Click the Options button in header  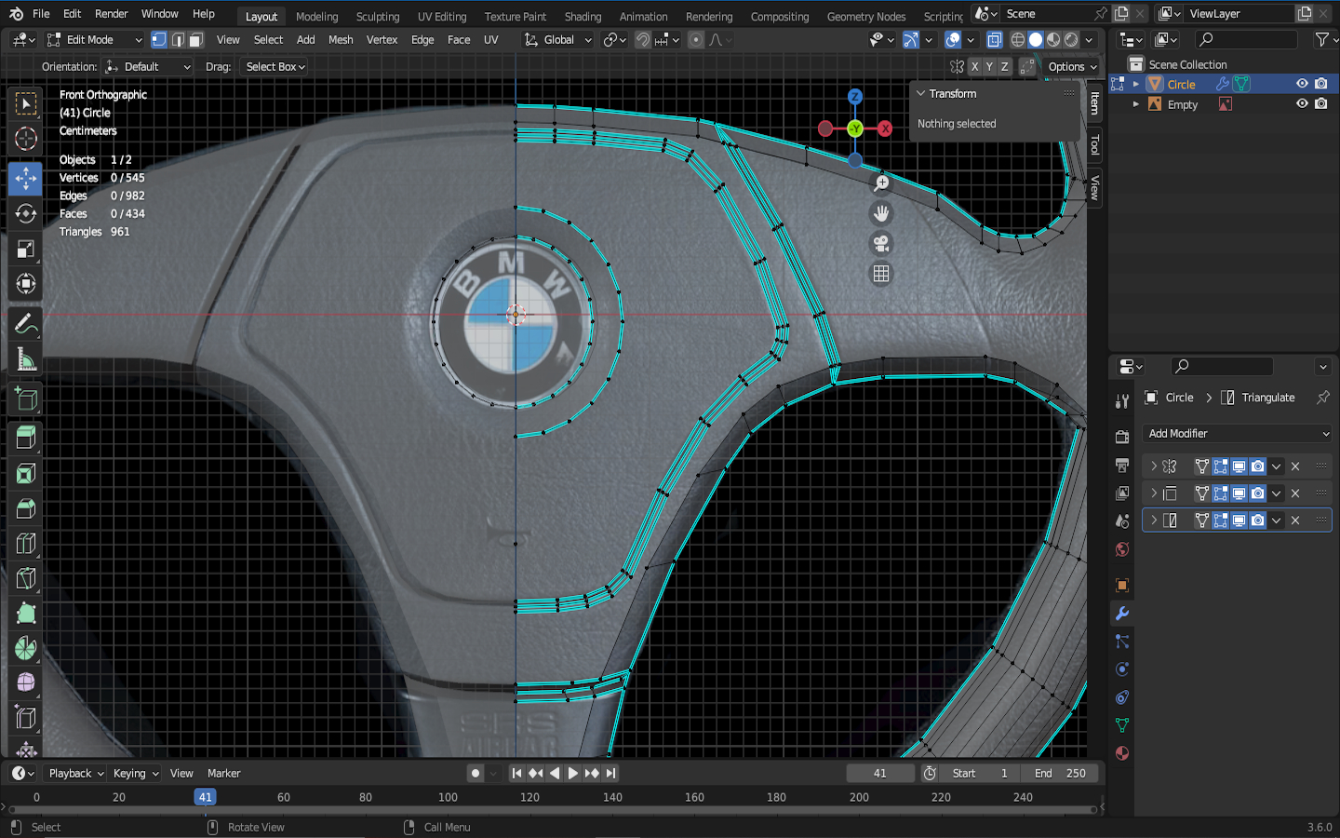pos(1072,67)
